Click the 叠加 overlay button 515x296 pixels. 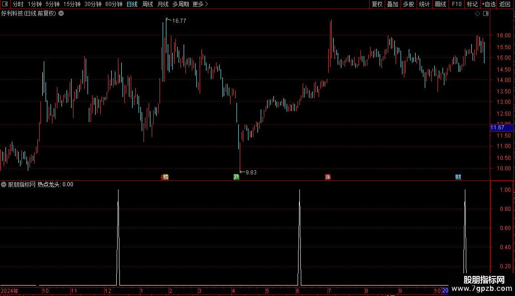click(392, 4)
